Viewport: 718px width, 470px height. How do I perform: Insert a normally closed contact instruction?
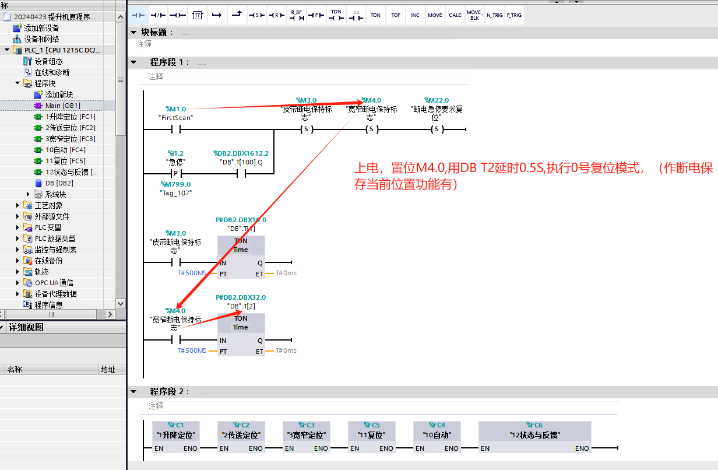click(158, 15)
